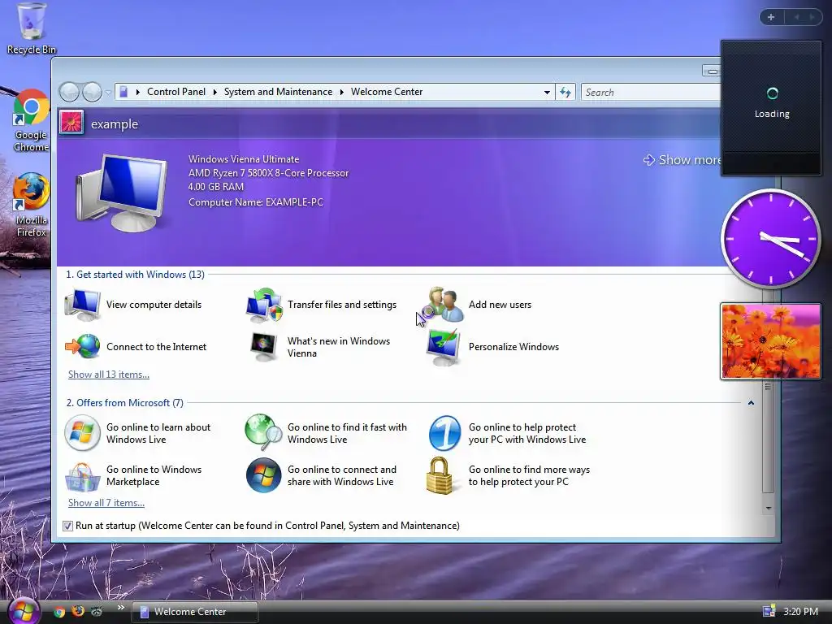Launch Firefox from the Quick Launch bar
The height and width of the screenshot is (624, 832).
pyautogui.click(x=78, y=611)
